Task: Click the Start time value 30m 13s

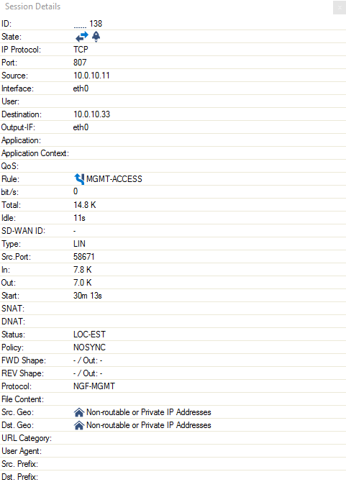Action: (88, 296)
